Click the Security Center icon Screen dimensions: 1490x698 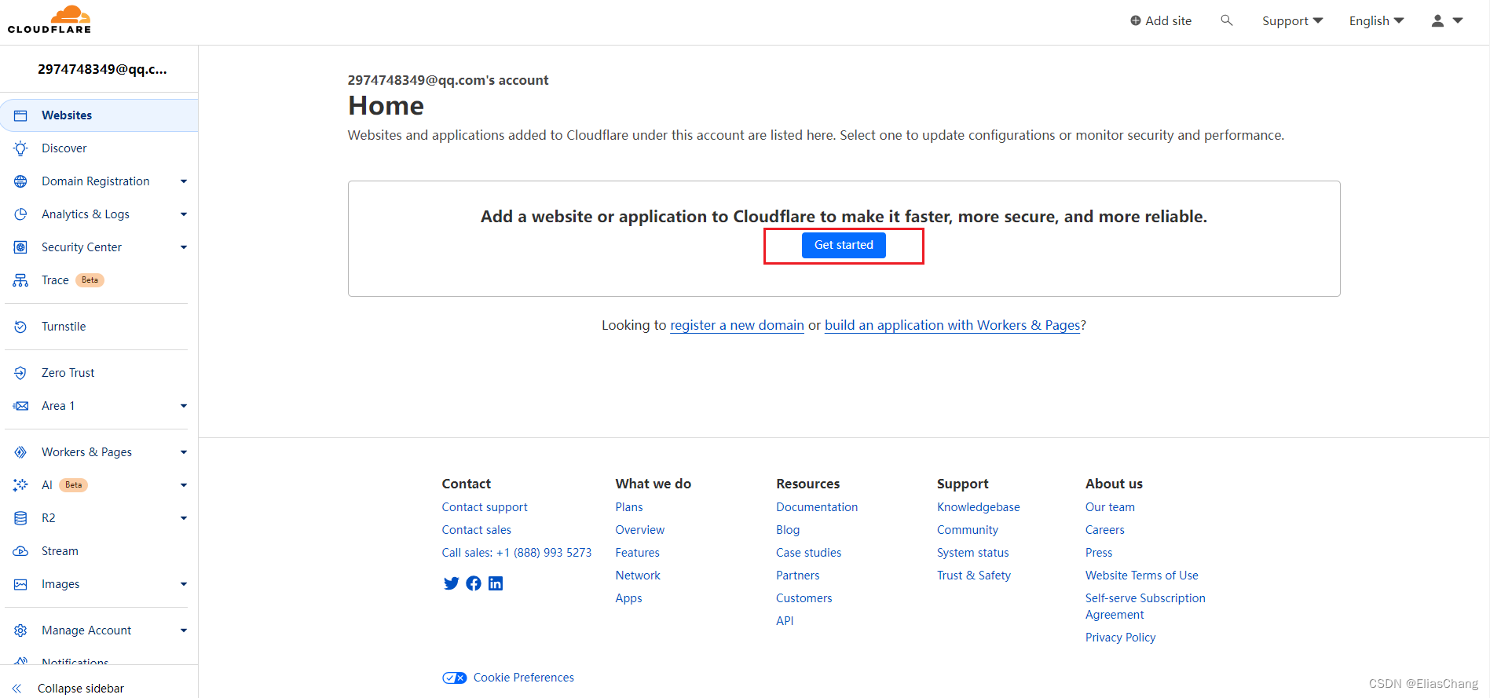20,247
